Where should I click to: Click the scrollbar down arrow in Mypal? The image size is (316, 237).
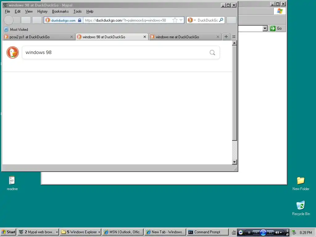tap(234, 162)
